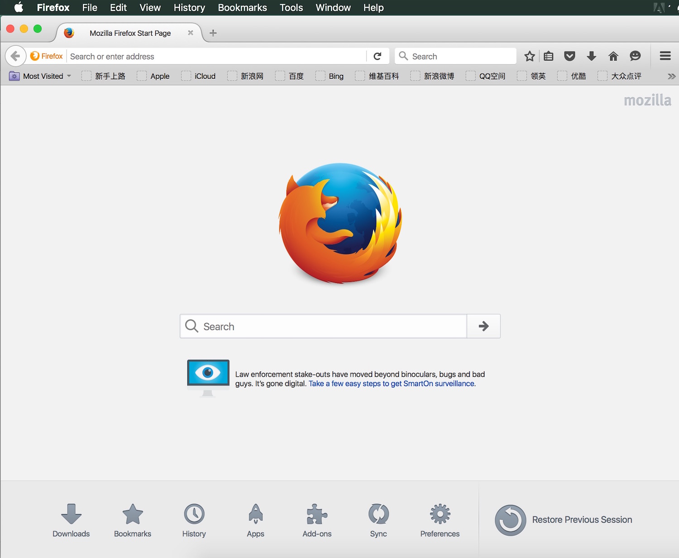The width and height of the screenshot is (679, 558).
Task: Open the QQ空间 bookmark
Action: pyautogui.click(x=486, y=76)
